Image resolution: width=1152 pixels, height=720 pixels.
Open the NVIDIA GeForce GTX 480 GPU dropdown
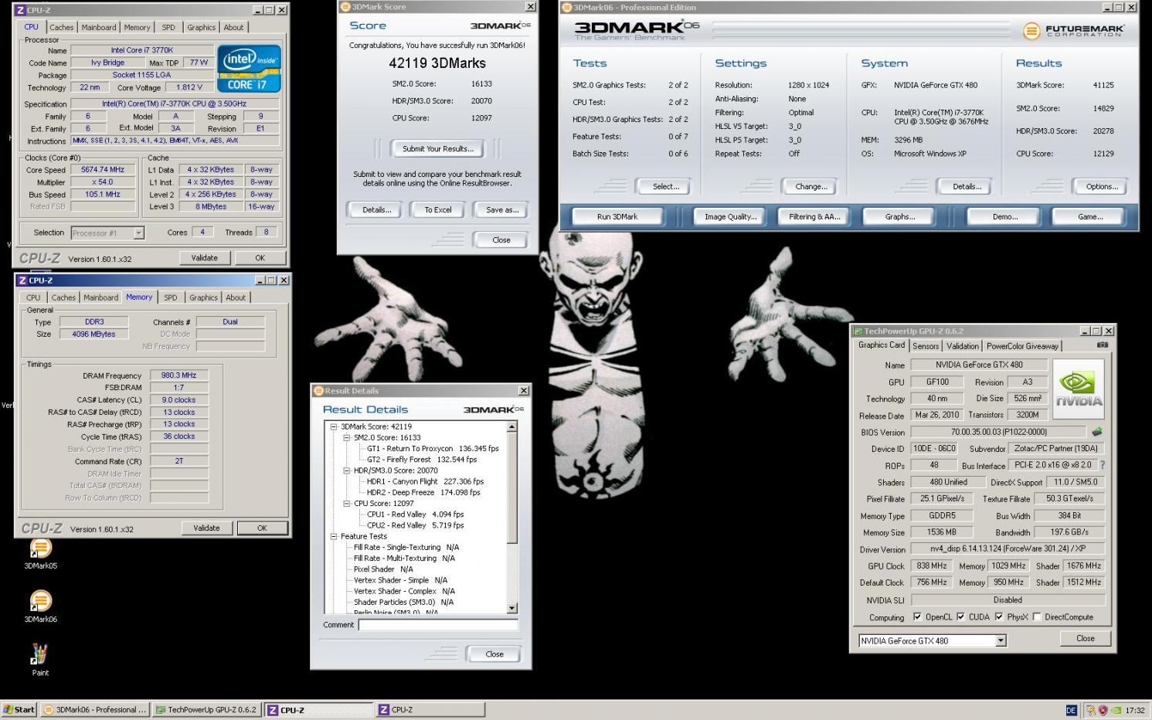1001,640
